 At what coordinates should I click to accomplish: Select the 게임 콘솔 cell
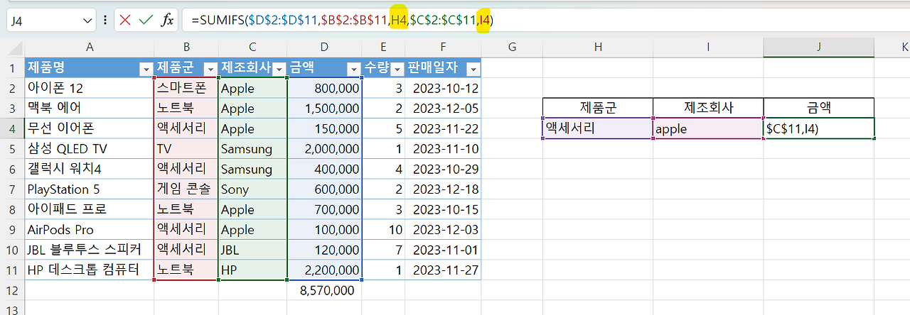click(186, 189)
